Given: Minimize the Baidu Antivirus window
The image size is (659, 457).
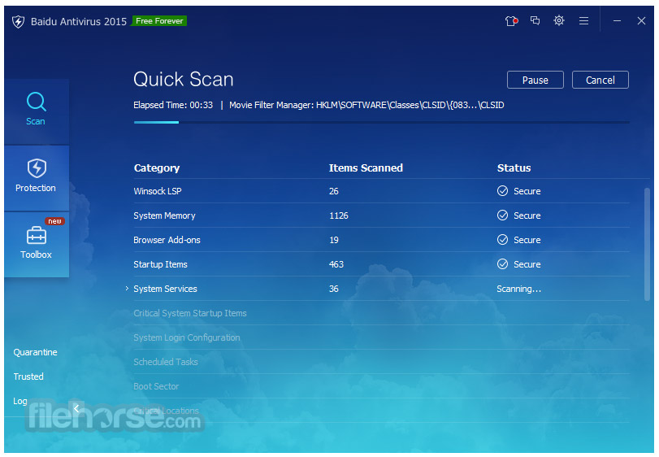Looking at the screenshot, I should click(x=617, y=20).
